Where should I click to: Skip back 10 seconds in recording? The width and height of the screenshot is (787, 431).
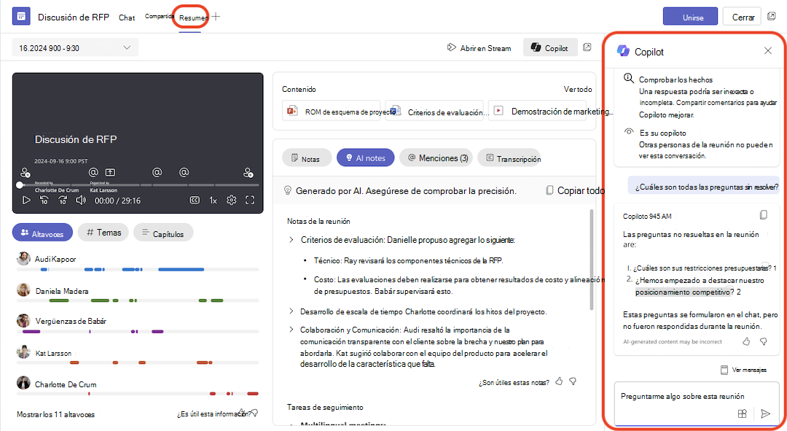[x=44, y=200]
